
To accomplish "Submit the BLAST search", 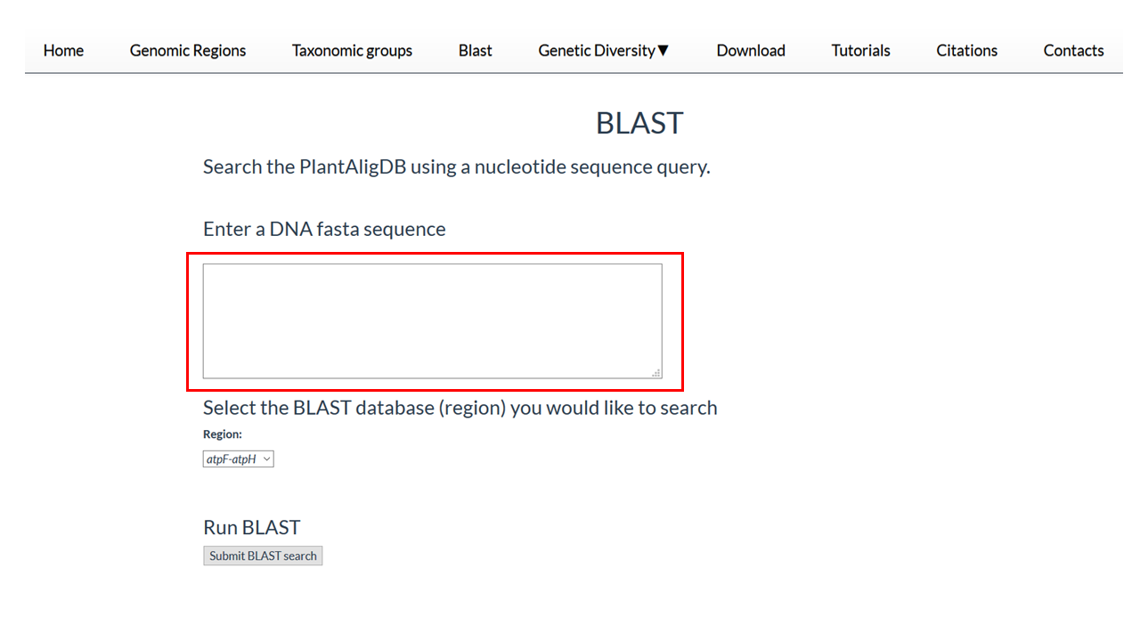I will (x=263, y=556).
